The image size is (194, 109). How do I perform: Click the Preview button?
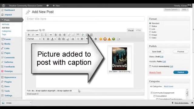181,52
